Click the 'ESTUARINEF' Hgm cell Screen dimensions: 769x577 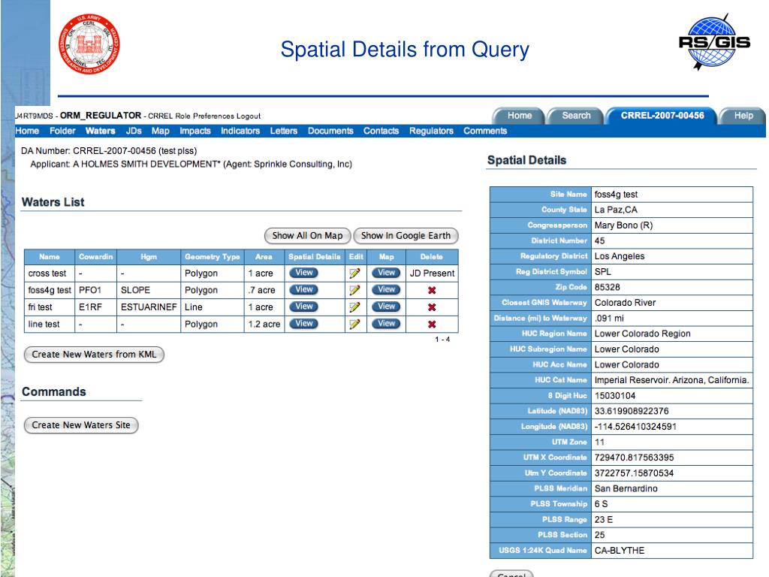tap(149, 307)
